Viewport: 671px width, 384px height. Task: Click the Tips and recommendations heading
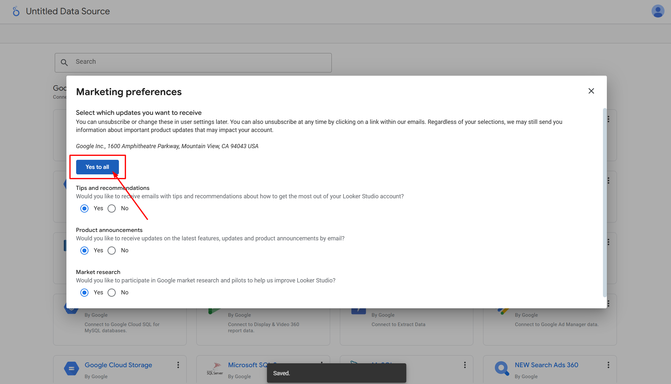pos(112,188)
